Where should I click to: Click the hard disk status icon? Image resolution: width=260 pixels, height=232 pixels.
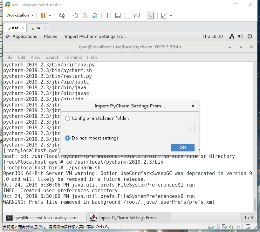click(211, 227)
